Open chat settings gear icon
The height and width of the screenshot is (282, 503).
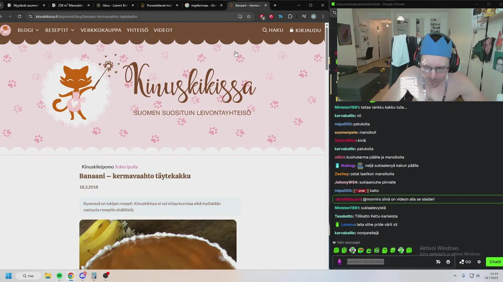tap(479, 262)
